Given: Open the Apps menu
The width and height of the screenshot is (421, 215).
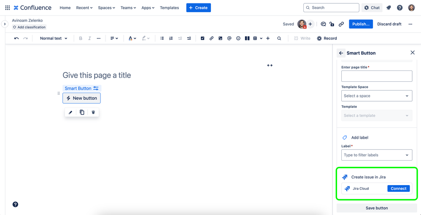Looking at the screenshot, I should pyautogui.click(x=148, y=8).
